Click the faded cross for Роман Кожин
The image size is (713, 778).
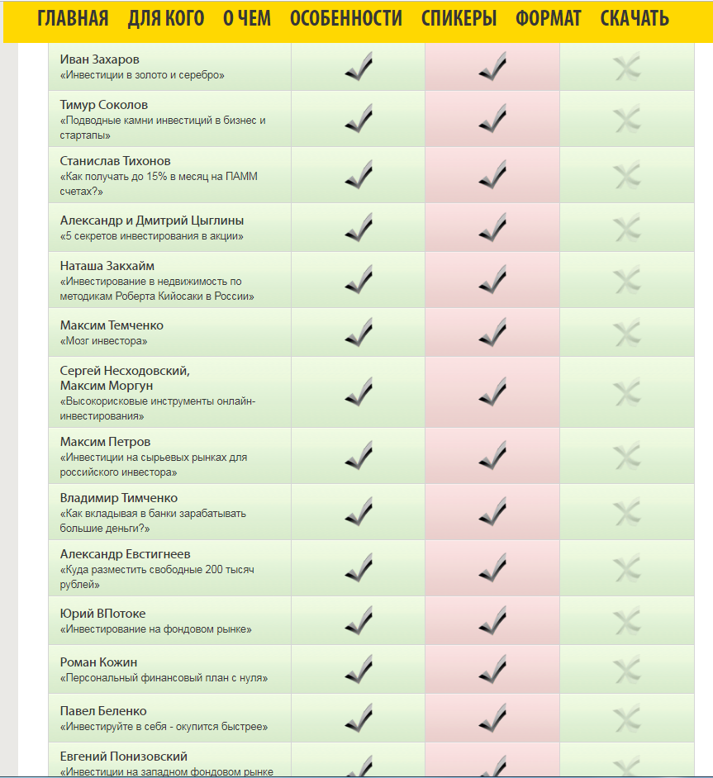pyautogui.click(x=627, y=670)
